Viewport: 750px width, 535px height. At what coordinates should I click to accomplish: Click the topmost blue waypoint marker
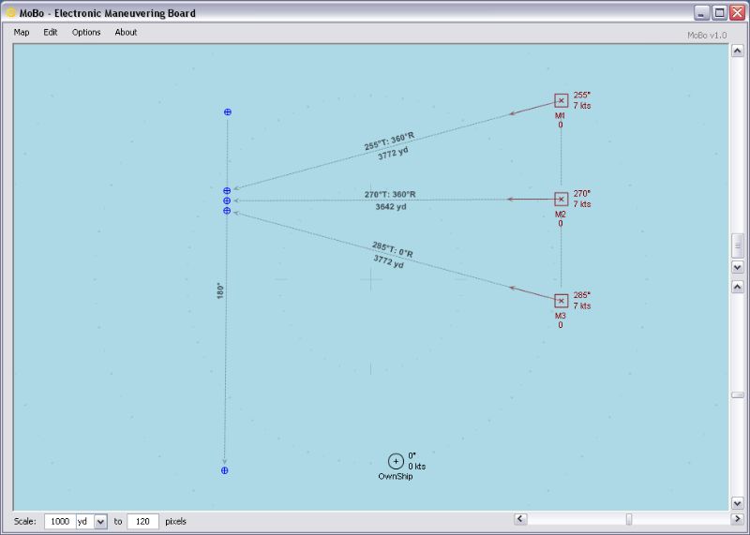click(x=228, y=111)
